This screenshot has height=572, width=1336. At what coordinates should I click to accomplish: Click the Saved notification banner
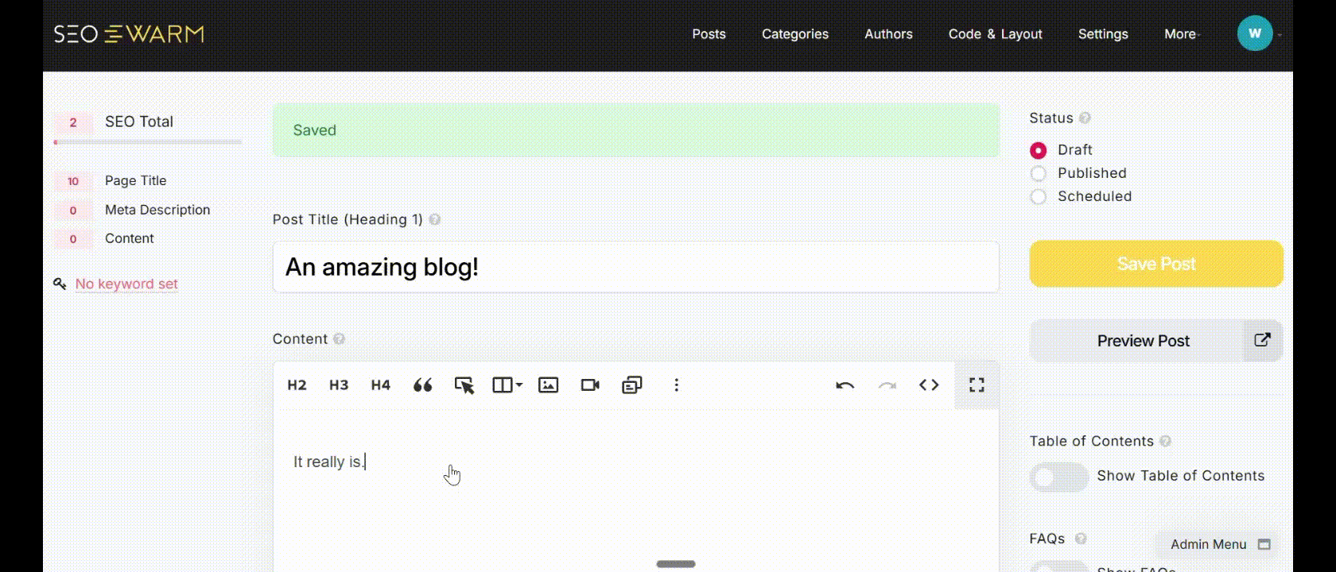click(x=635, y=130)
